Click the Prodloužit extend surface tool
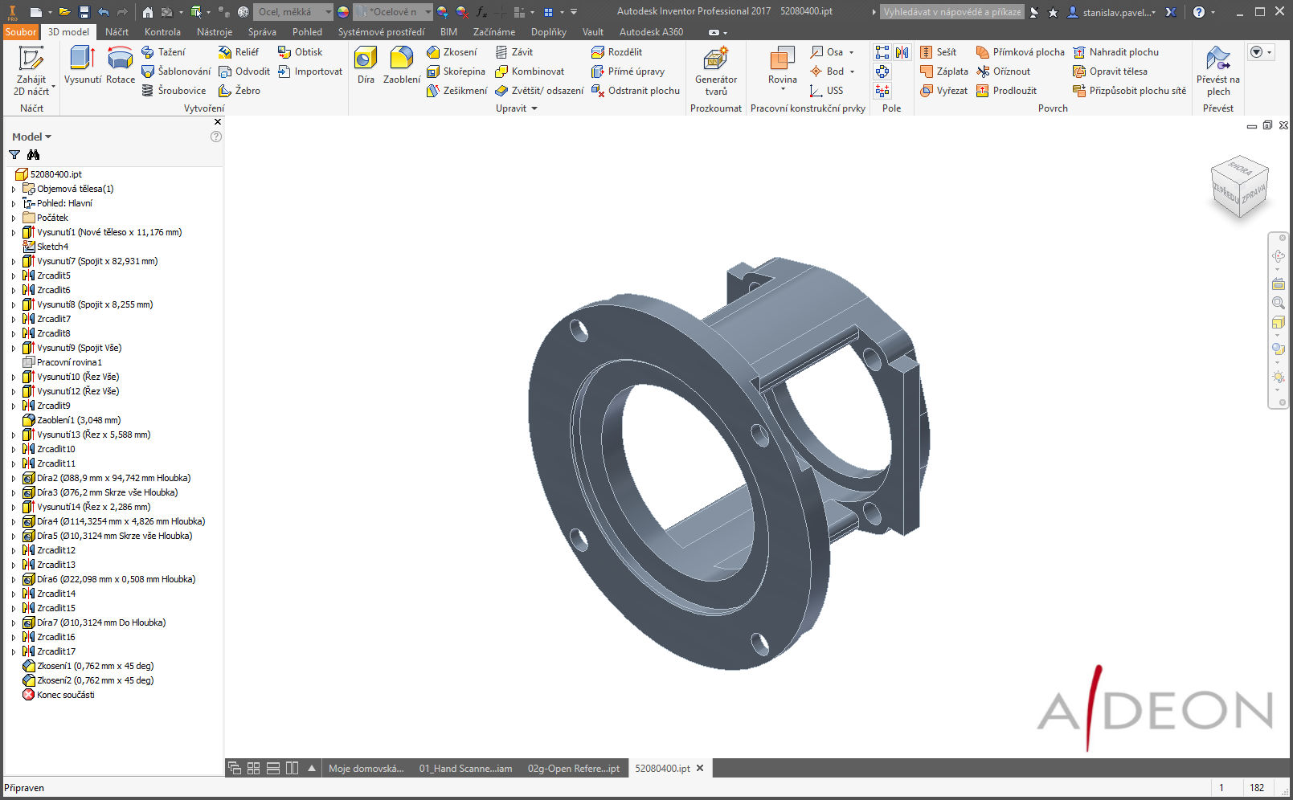Viewport: 1293px width, 800px height. coord(1006,91)
